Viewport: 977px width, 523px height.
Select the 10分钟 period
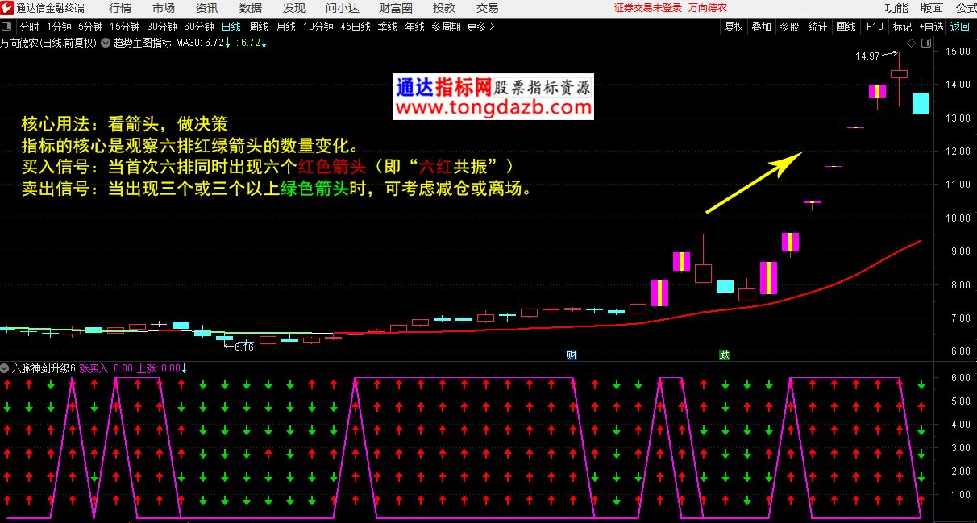[318, 27]
